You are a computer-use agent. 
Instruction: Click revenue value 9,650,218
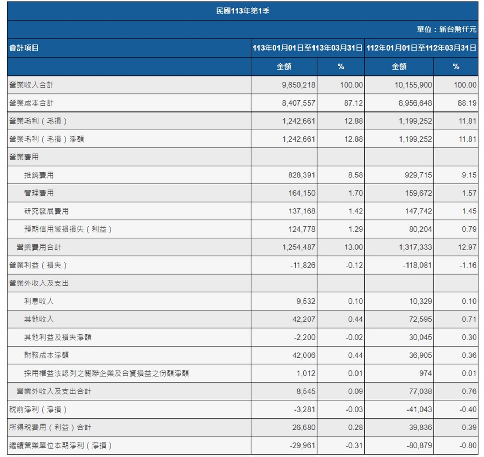[298, 85]
